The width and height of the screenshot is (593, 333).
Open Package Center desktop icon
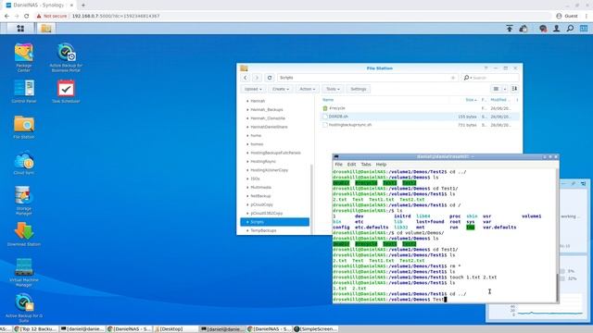[x=24, y=57]
